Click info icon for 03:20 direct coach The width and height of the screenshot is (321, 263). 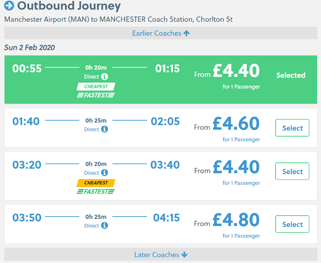click(104, 173)
